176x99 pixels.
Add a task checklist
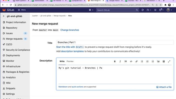(x=153, y=61)
